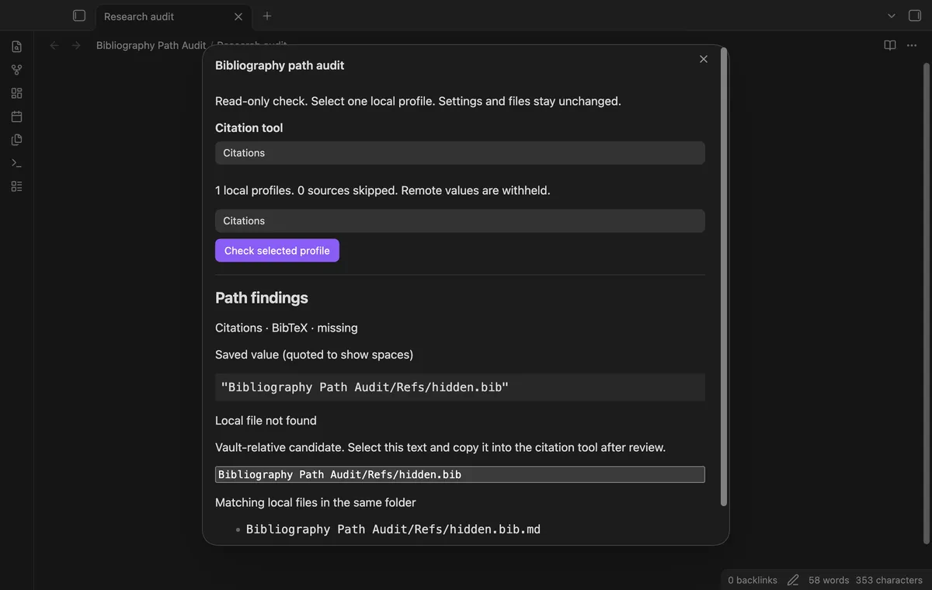The width and height of the screenshot is (932, 590).
Task: Click 'Matching local files in the same folder'
Action: pos(315,502)
